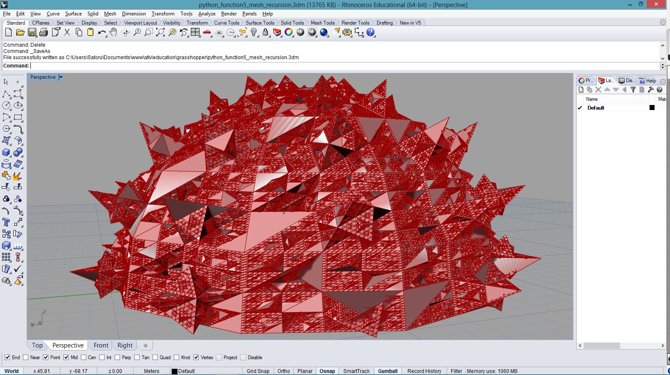Image resolution: width=670 pixels, height=375 pixels.
Task: Select the Text object tool
Action: click(6, 222)
